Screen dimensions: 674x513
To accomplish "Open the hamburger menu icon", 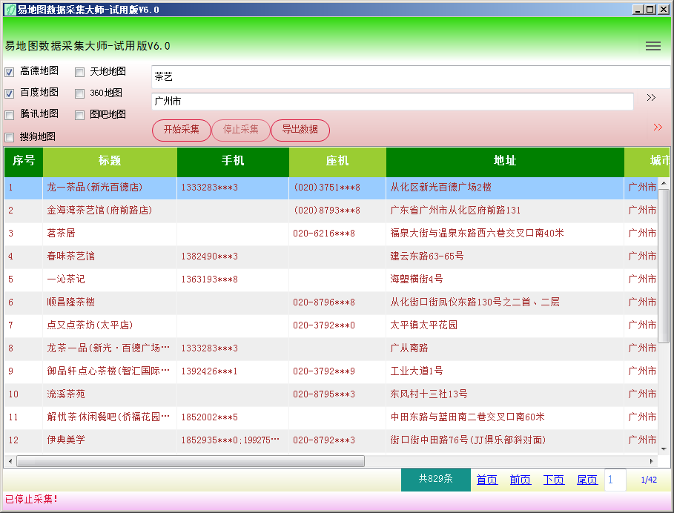I will [652, 46].
